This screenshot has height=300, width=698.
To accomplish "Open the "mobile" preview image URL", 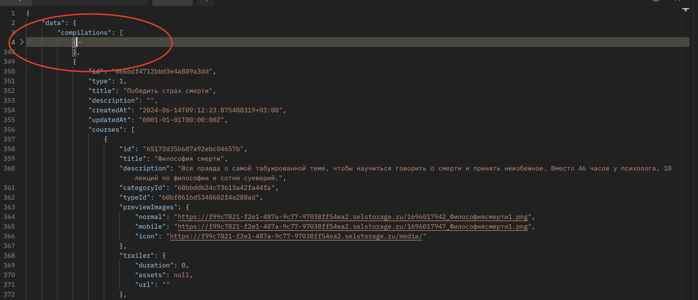I will (x=352, y=226).
